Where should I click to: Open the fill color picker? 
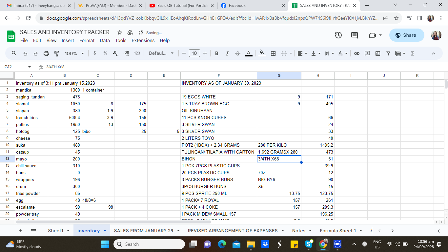tap(262, 53)
